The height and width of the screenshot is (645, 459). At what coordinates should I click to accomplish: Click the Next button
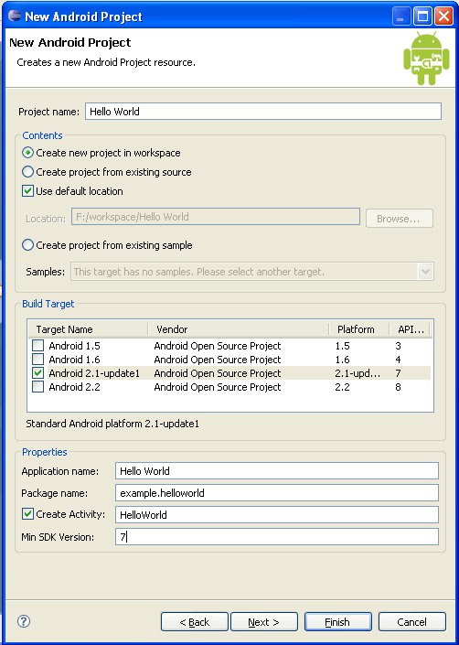pos(264,621)
